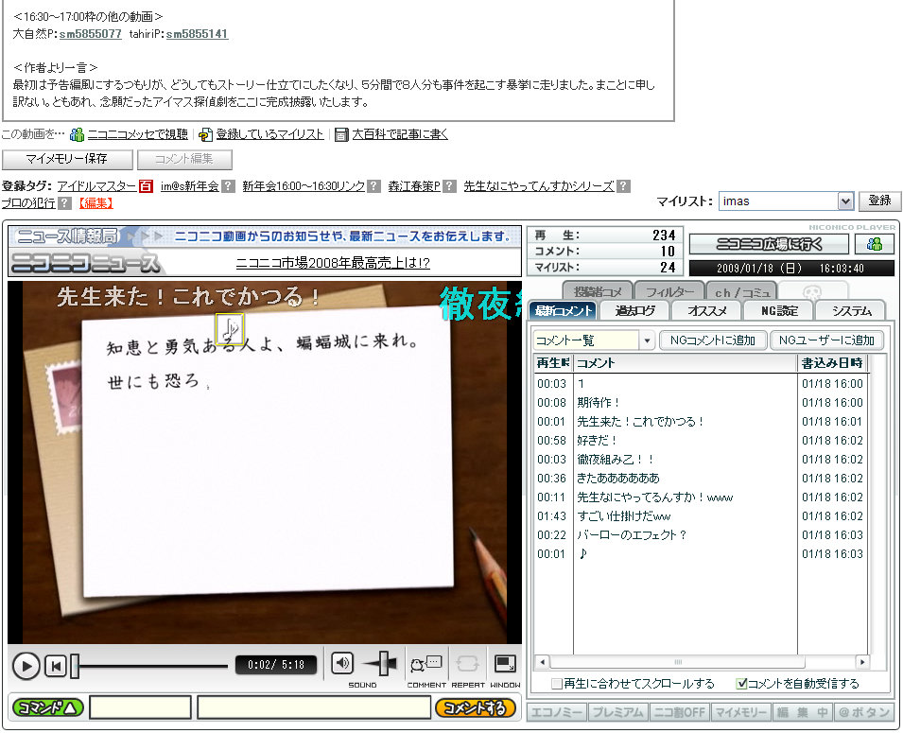Open the オススメ tab
903x733 pixels.
click(706, 311)
